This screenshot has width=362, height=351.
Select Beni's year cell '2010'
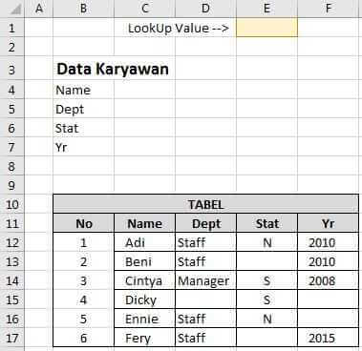point(328,261)
